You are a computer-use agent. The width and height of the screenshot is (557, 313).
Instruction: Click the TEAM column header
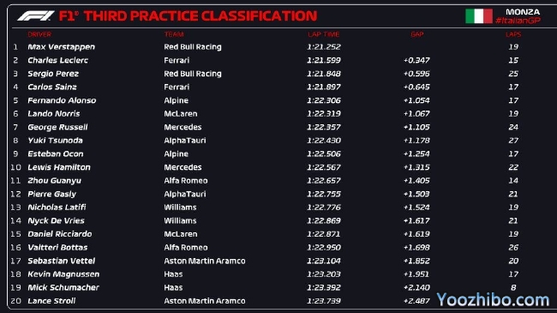[x=174, y=34]
